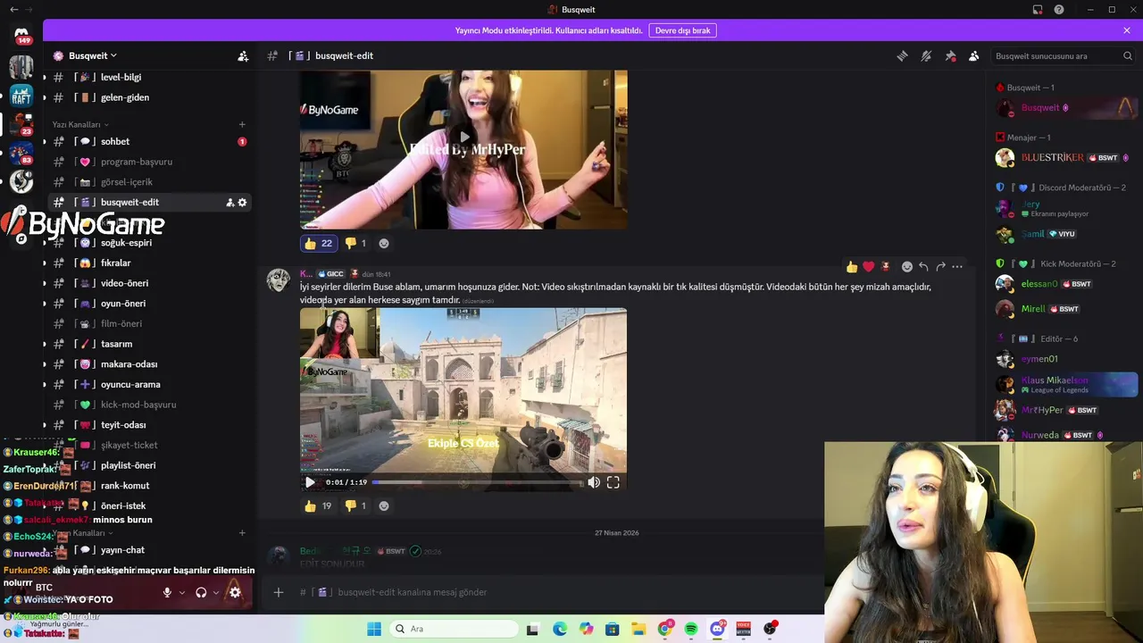
Task: Open user settings gear icon
Action: 235,592
